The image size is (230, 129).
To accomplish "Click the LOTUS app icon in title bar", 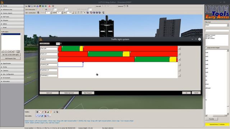I will point(2,2).
